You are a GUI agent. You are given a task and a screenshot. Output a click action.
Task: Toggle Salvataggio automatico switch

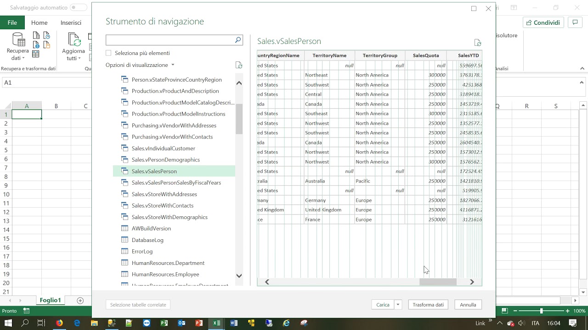[x=79, y=8]
